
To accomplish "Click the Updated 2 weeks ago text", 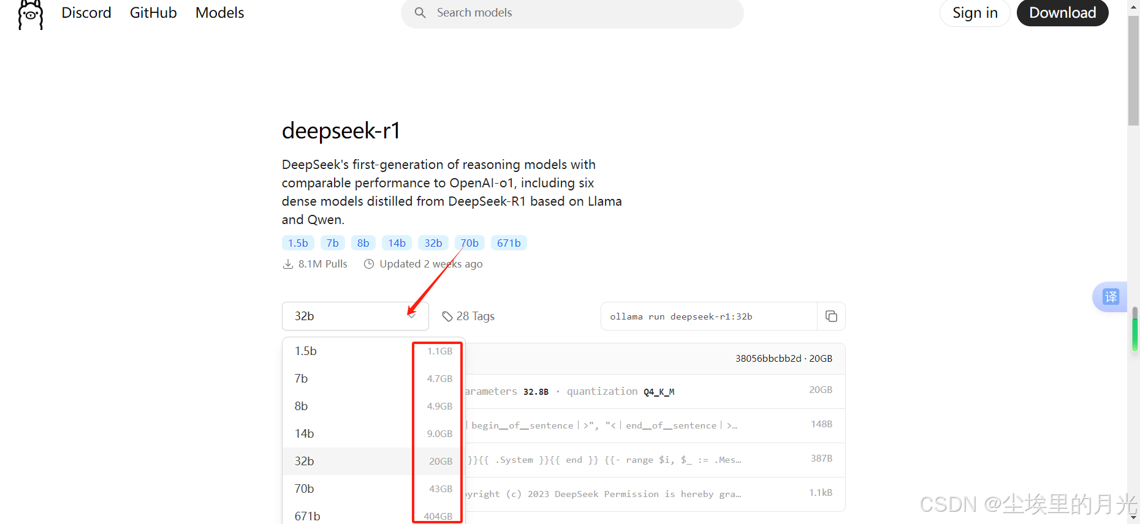I will click(x=431, y=264).
